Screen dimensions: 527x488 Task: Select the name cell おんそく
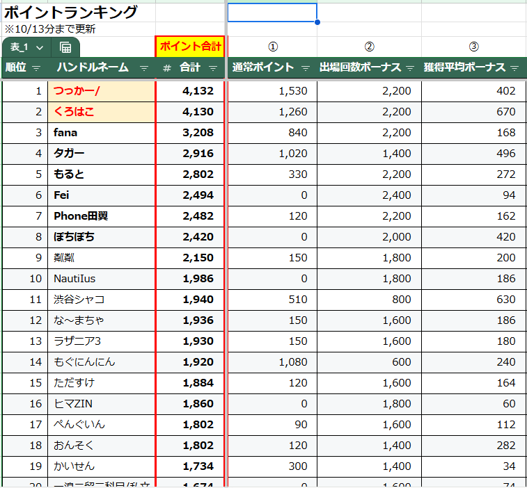tap(102, 446)
